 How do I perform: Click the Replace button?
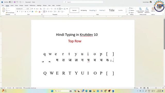pos(131,10)
